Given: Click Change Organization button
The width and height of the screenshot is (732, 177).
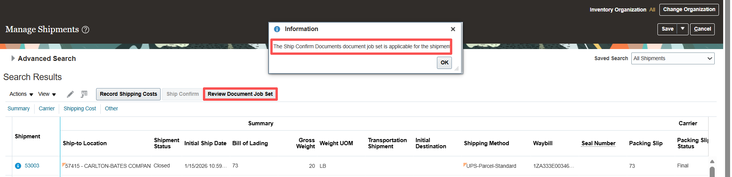Looking at the screenshot, I should click(689, 10).
